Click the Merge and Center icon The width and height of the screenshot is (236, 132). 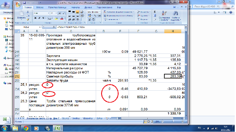tap(82, 16)
